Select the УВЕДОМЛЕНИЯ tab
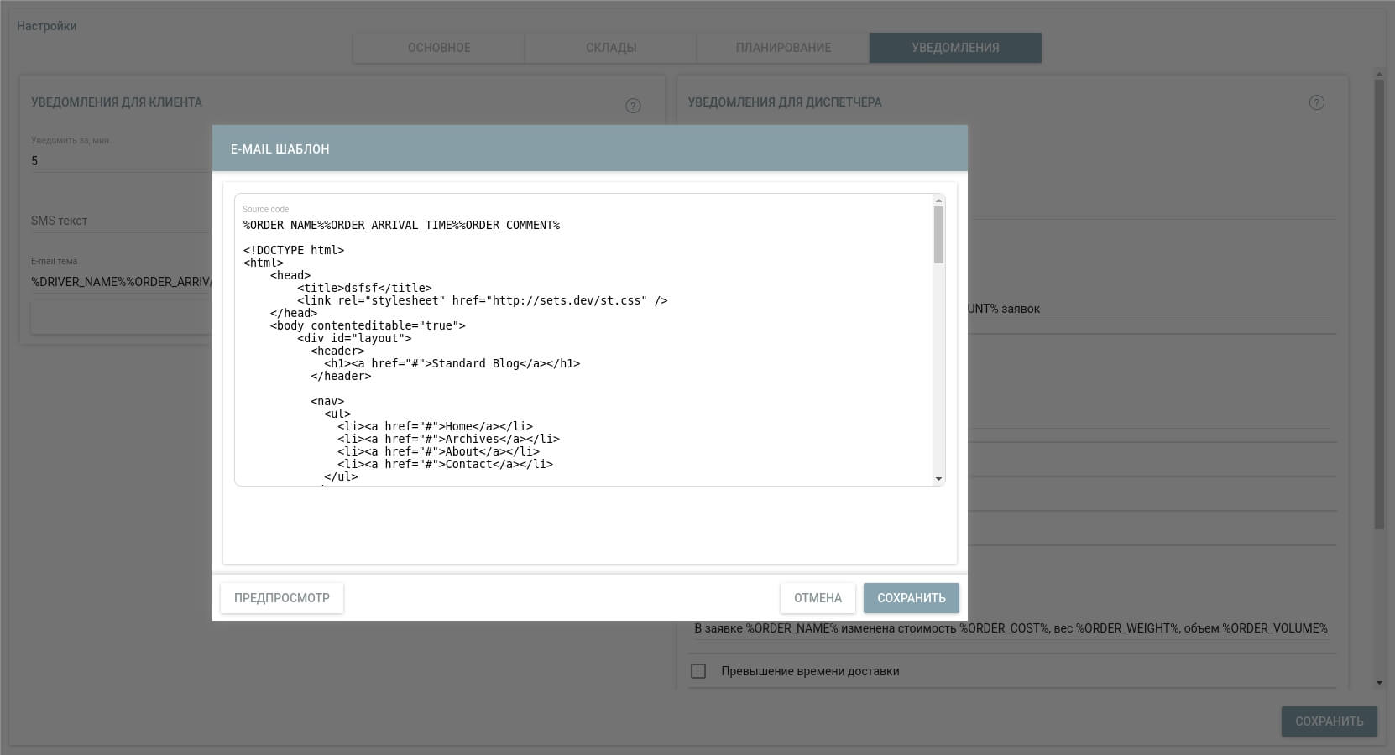 tap(955, 48)
